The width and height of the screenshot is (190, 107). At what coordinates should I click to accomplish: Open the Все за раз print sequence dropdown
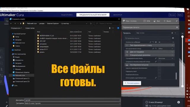[166, 58]
